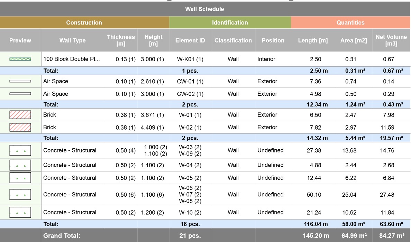Click the Wall Type column header
This screenshot has height=242, width=411.
72,40
